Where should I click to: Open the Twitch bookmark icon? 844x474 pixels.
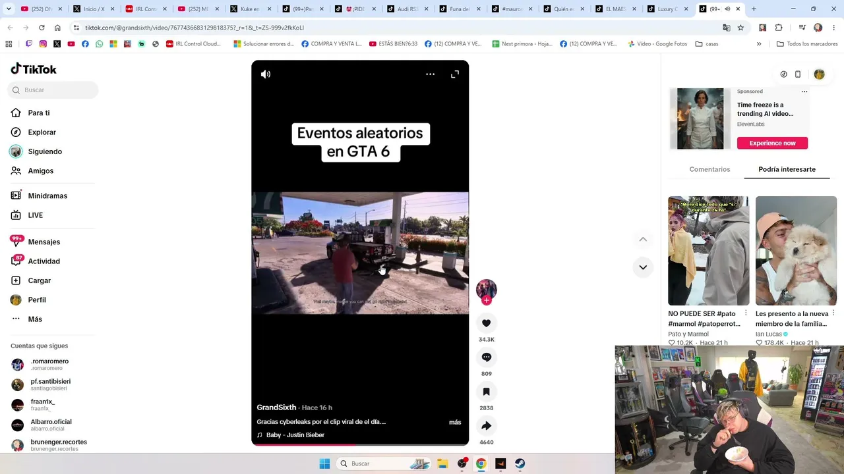coord(29,44)
